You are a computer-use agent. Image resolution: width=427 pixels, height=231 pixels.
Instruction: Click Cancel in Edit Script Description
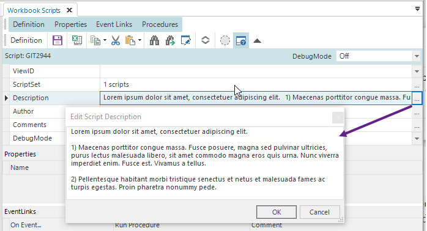(319, 212)
